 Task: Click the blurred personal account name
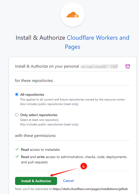click(99, 66)
